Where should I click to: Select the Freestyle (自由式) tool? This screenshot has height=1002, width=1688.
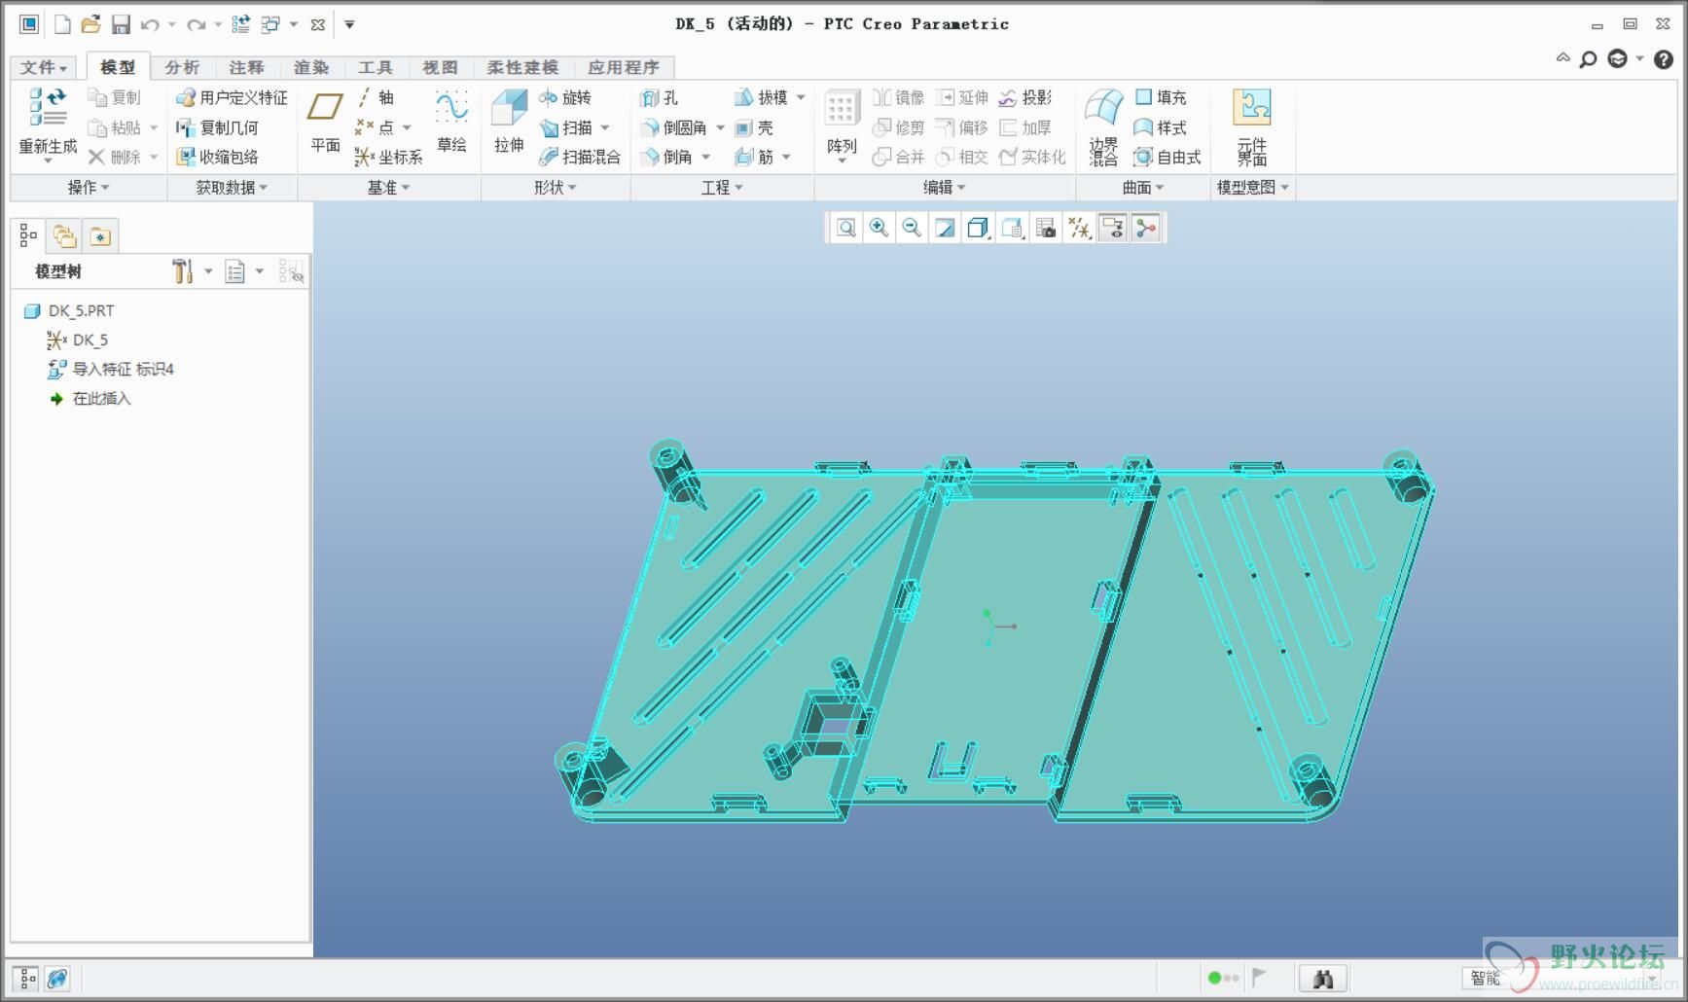(x=1167, y=157)
